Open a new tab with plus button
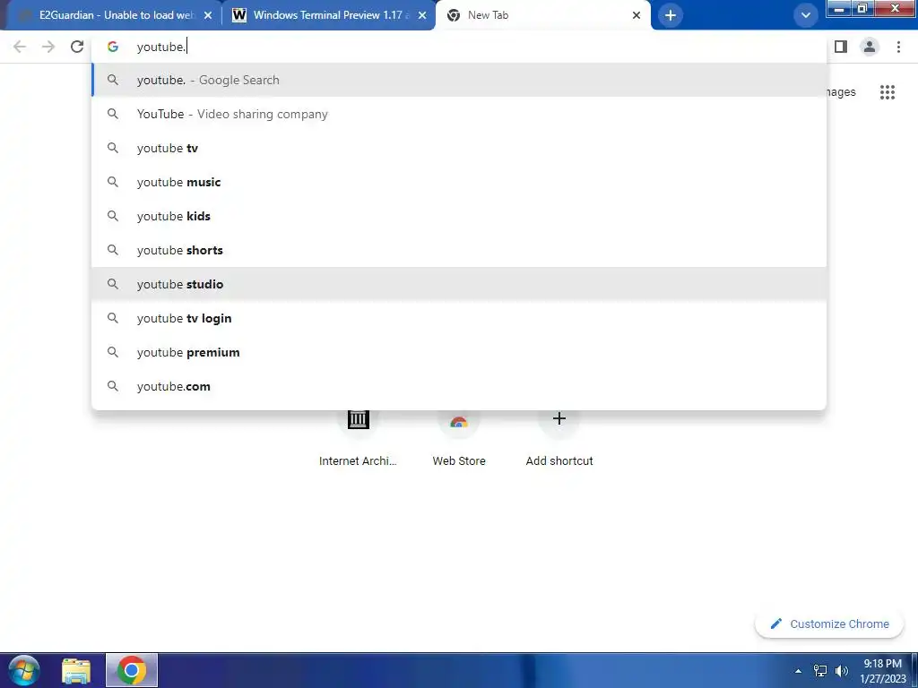The width and height of the screenshot is (918, 688). [671, 15]
